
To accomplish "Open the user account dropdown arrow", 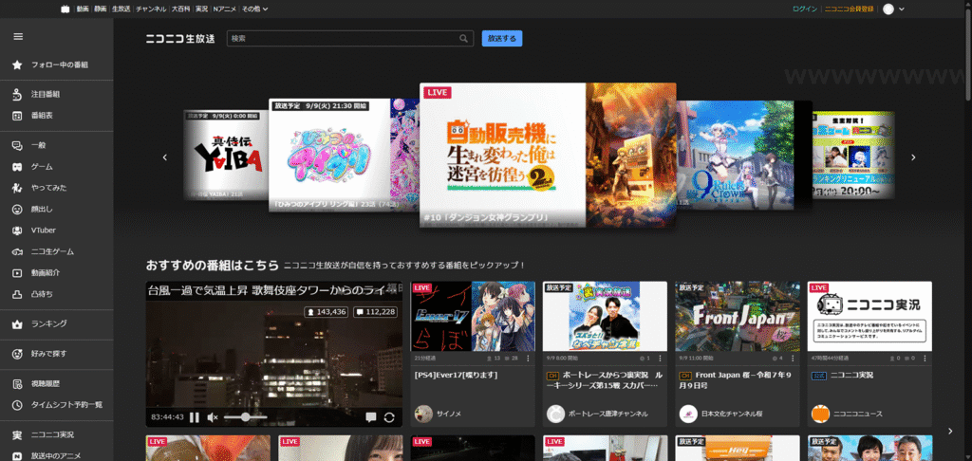I will (x=902, y=9).
